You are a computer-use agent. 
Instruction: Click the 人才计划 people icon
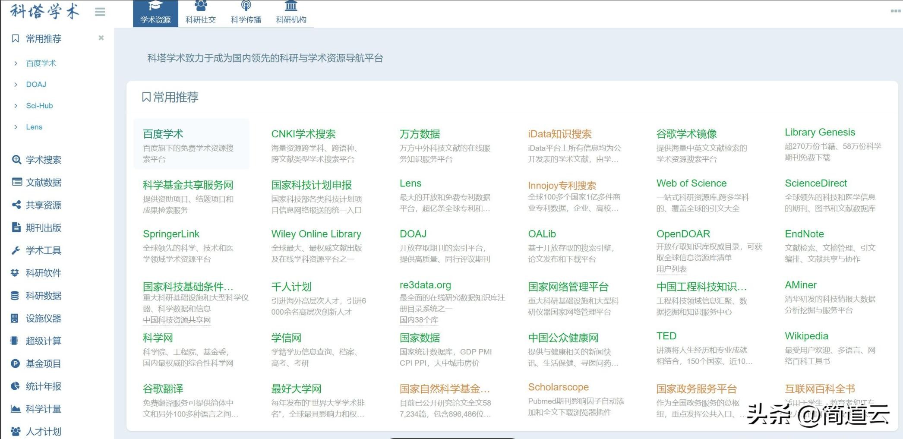(x=16, y=431)
